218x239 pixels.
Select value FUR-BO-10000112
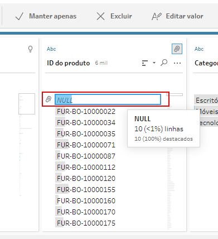point(86,168)
